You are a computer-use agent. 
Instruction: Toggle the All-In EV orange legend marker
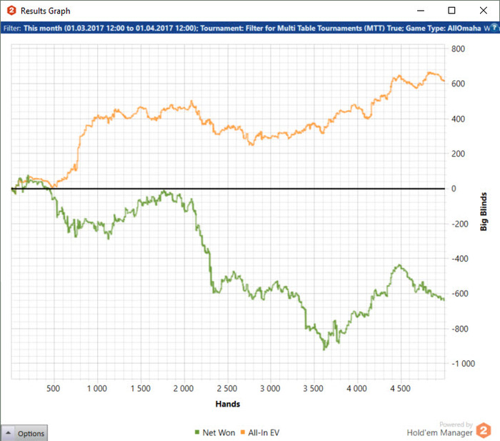tap(243, 432)
